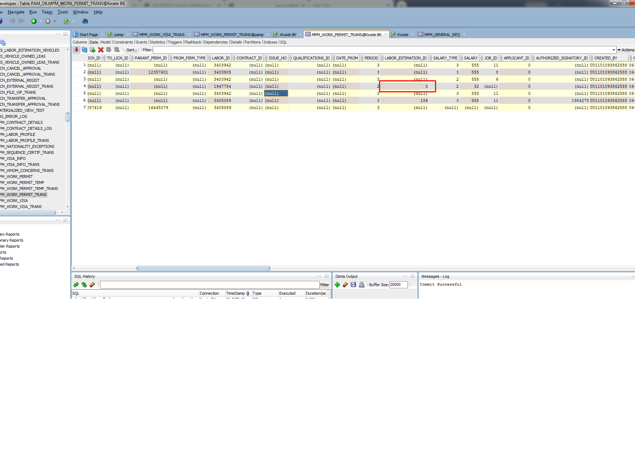Viewport: 635px width, 462px height.
Task: Click the green plus Enable DBMS Output icon
Action: pos(337,285)
